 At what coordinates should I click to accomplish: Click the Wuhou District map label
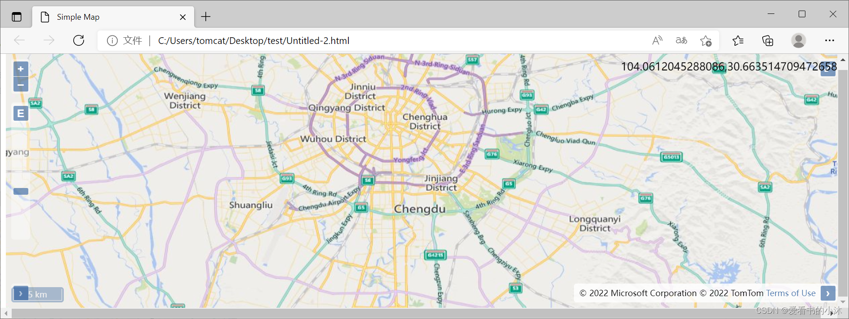coord(333,139)
